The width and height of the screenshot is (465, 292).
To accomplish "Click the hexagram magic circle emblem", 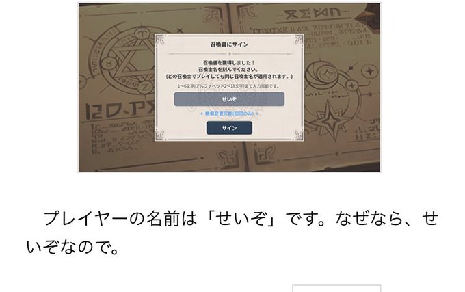I will click(x=126, y=61).
